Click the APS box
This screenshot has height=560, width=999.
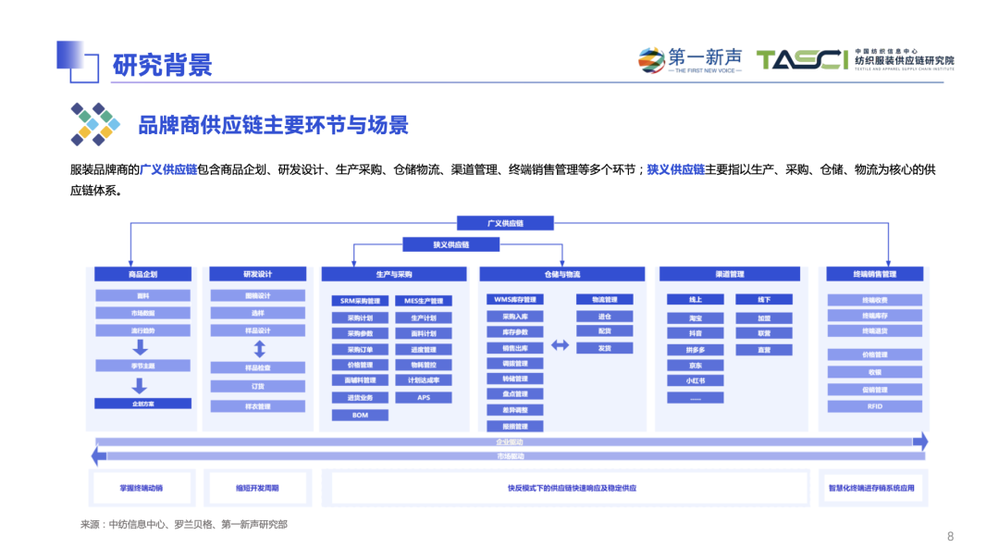pos(424,397)
